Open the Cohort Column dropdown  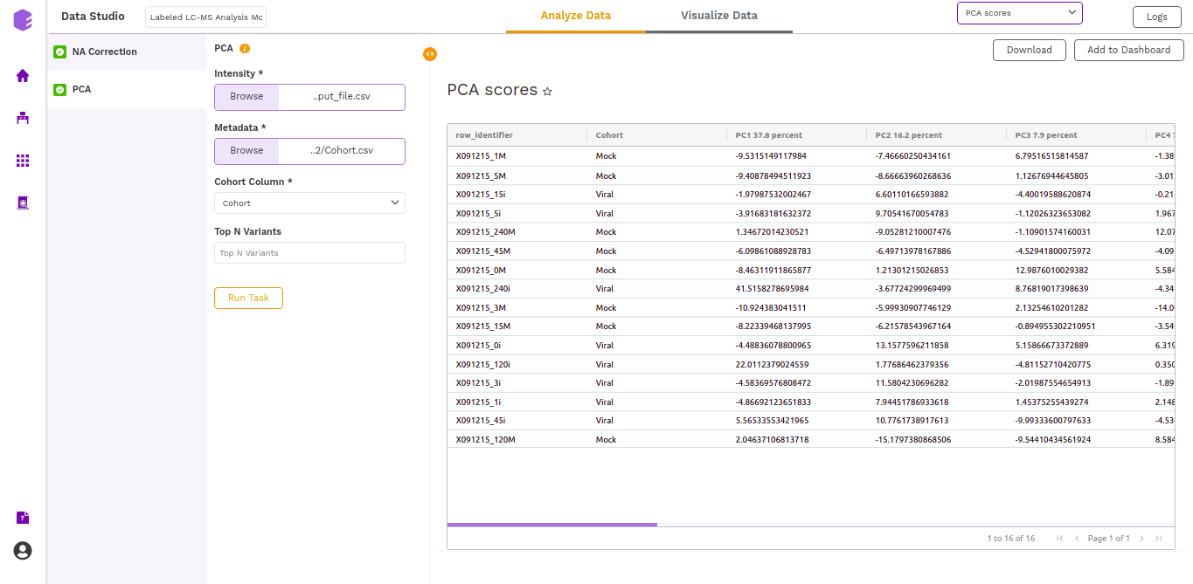click(x=309, y=203)
